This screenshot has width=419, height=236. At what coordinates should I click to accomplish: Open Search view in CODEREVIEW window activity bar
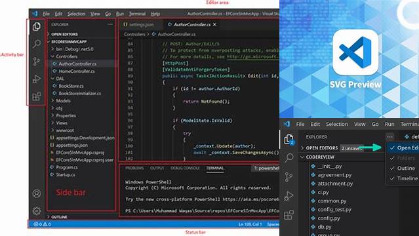[289, 158]
